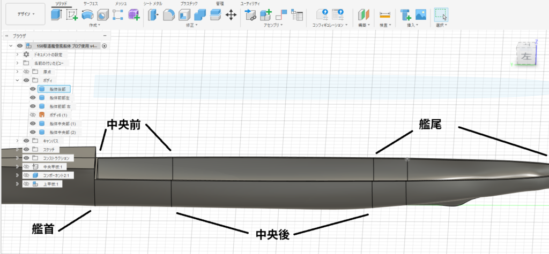Hide the 船体前部左 body
This screenshot has height=254, width=549.
click(33, 97)
